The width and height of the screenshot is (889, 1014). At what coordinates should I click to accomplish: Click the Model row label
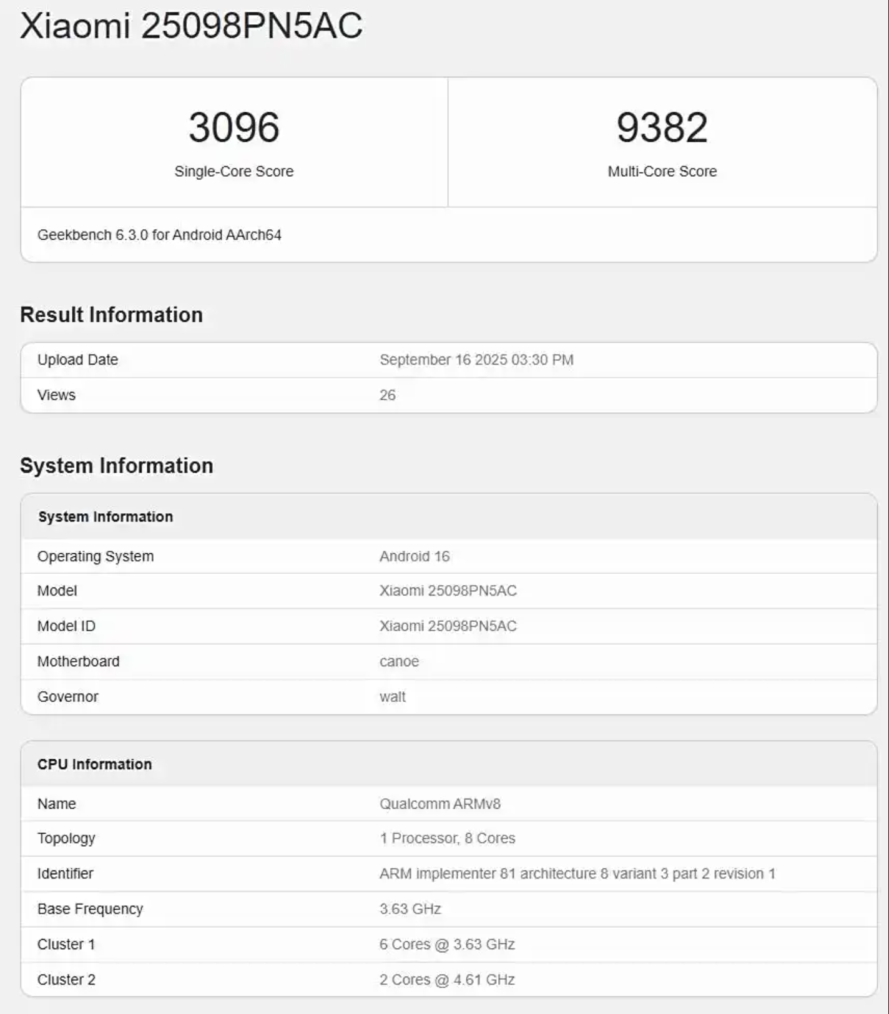(57, 591)
